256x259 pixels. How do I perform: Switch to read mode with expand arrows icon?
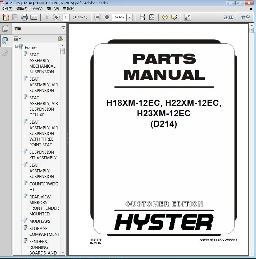[x=187, y=17]
